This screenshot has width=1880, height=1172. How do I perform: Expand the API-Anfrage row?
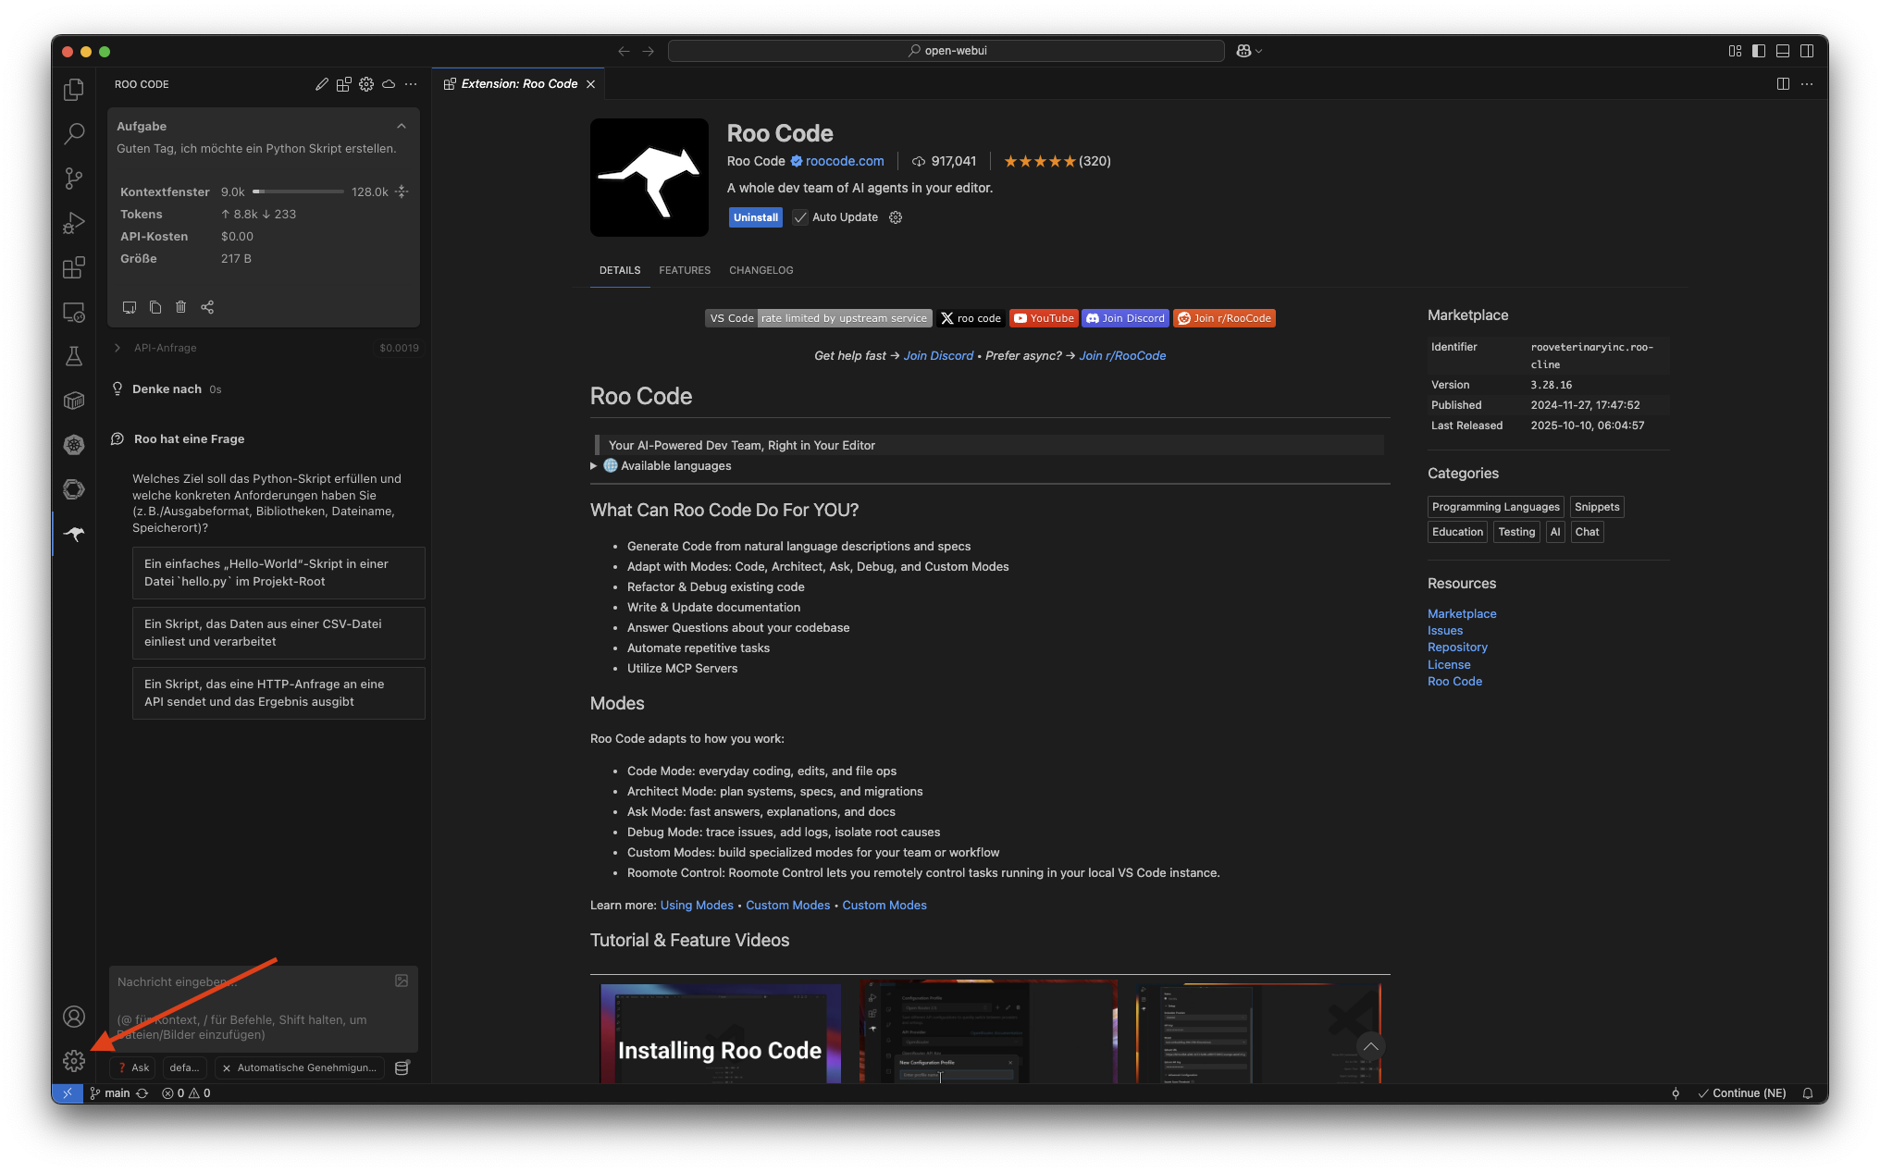point(117,348)
